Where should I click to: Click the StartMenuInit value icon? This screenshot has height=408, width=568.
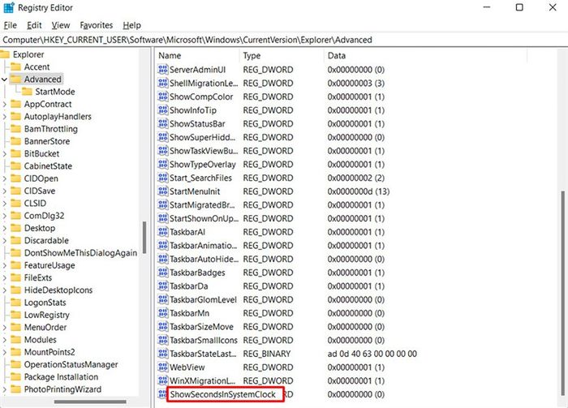click(163, 191)
